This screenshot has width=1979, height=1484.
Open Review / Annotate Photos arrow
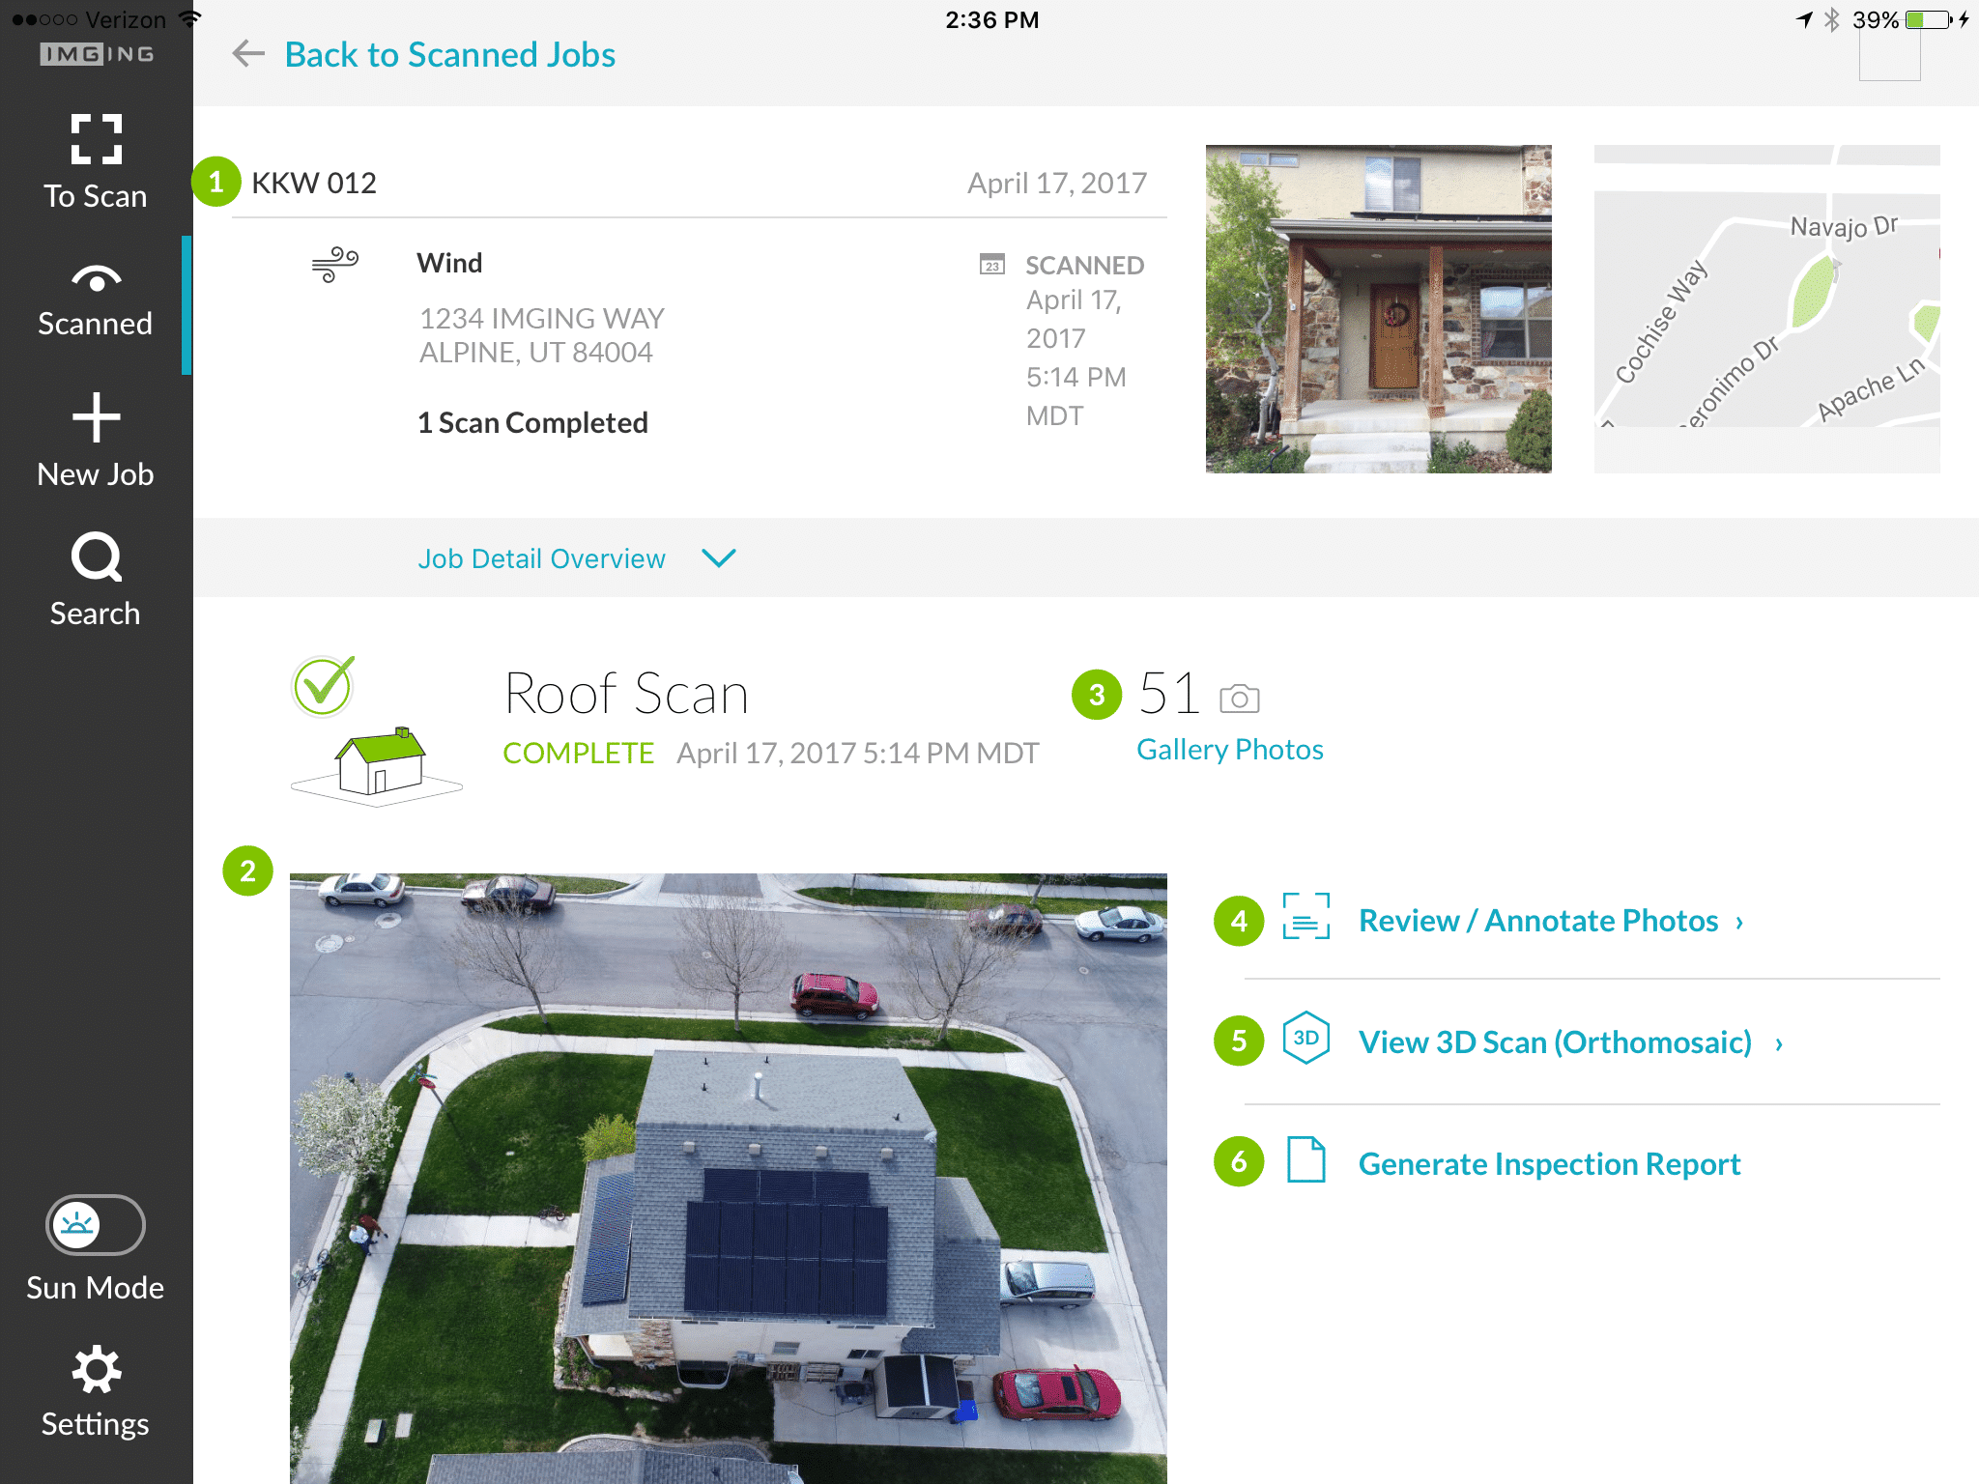pos(1739,923)
